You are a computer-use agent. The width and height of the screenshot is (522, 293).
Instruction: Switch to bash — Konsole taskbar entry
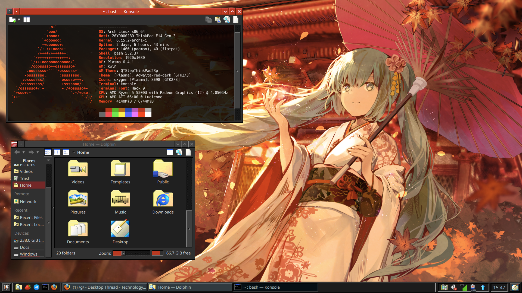pyautogui.click(x=275, y=287)
